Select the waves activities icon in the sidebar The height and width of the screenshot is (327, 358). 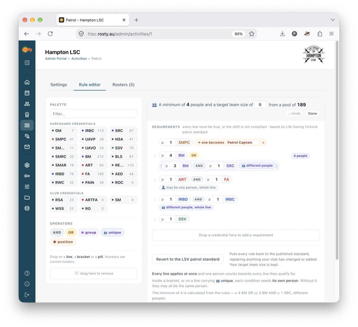[27, 125]
